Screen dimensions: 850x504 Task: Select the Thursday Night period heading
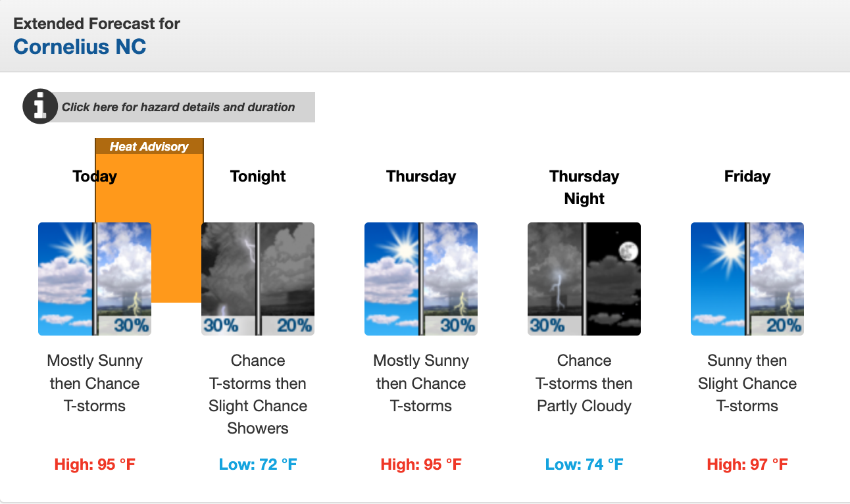pyautogui.click(x=584, y=188)
